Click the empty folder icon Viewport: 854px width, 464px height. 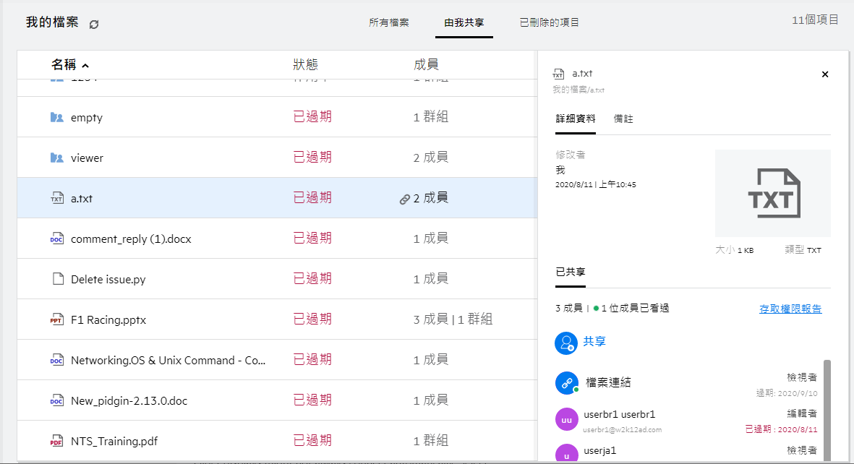pos(57,117)
